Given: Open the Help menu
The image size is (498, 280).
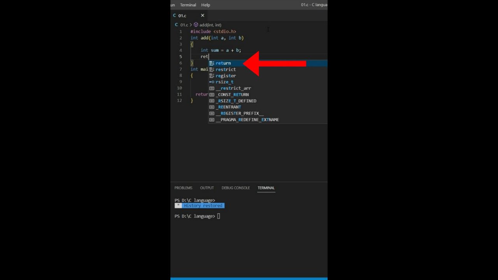Looking at the screenshot, I should point(205,5).
